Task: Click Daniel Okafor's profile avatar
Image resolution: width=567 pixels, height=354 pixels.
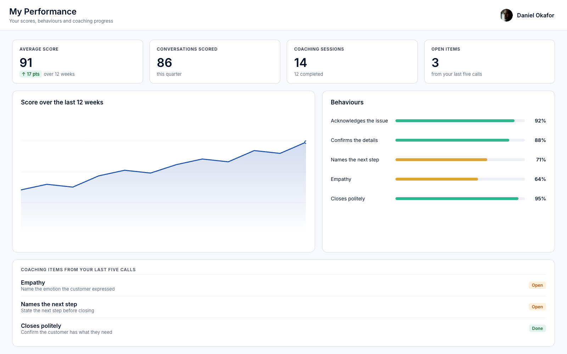Action: click(506, 15)
